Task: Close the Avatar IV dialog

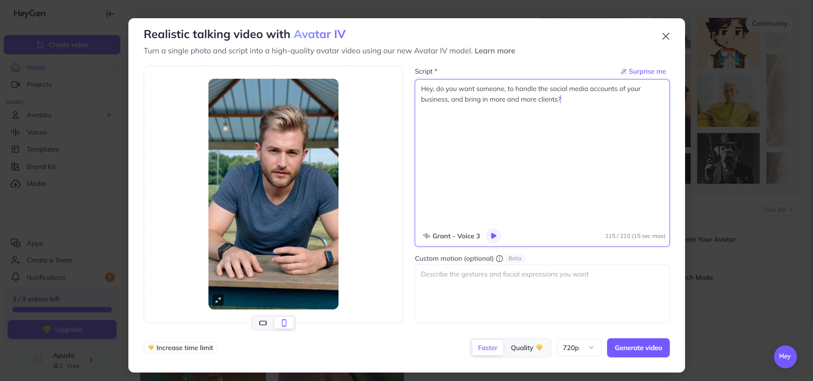Action: [x=666, y=36]
